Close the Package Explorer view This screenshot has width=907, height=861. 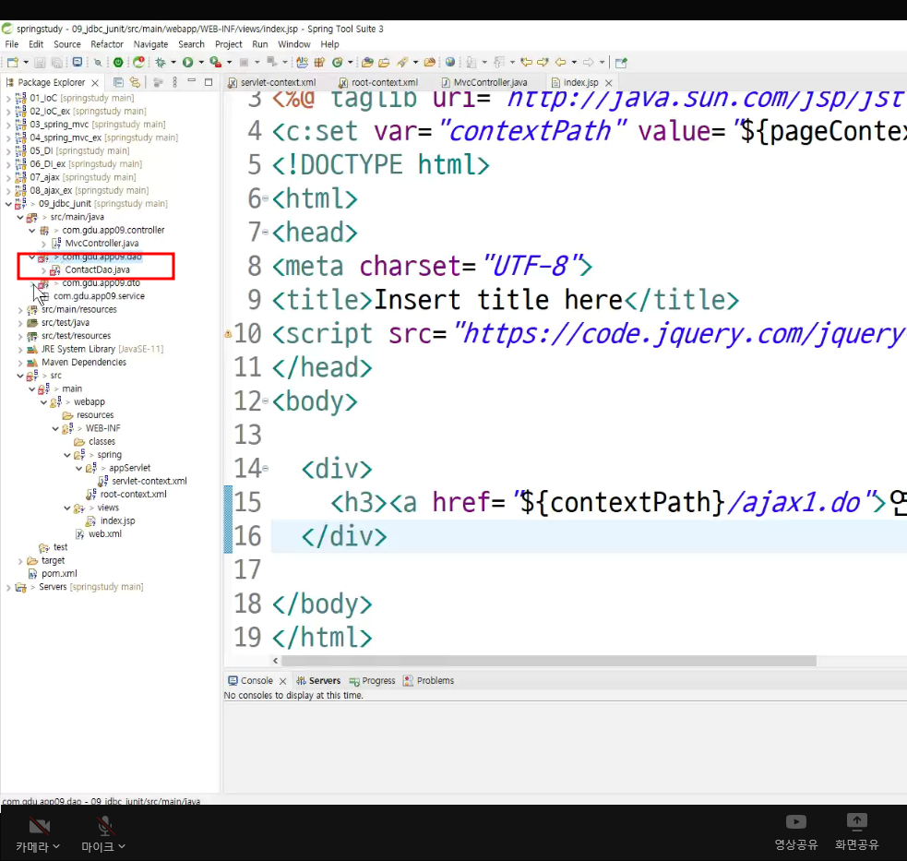tap(95, 83)
